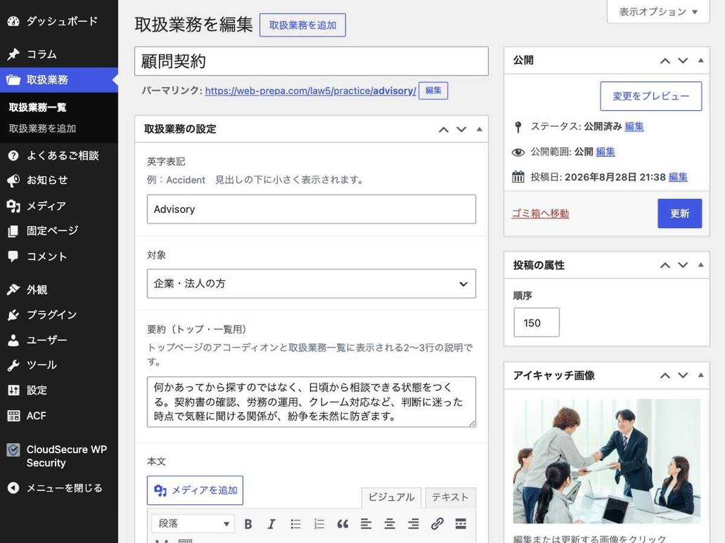Image resolution: width=725 pixels, height=543 pixels.
Task: Open 対象 dropdown 企業・法人の方
Action: (x=311, y=284)
